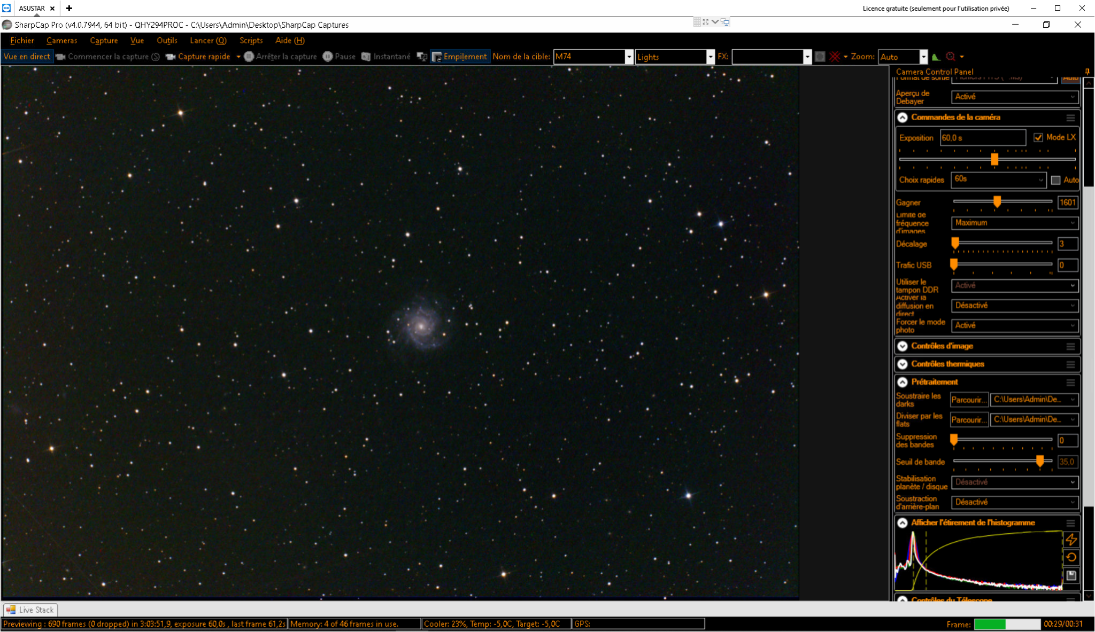Switch to the Live Stack tab
Screen dimensions: 1095x632
click(x=30, y=610)
